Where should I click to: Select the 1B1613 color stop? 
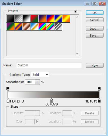coord(99,100)
